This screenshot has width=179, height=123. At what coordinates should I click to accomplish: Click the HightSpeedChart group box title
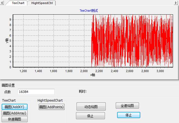point(50,100)
